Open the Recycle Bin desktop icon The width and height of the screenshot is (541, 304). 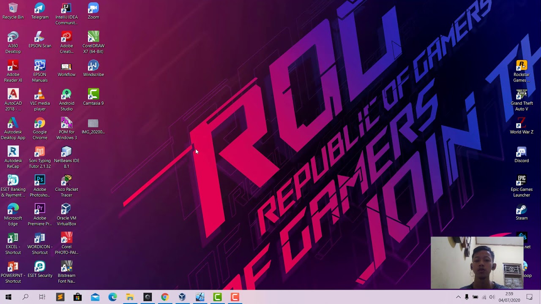13,11
